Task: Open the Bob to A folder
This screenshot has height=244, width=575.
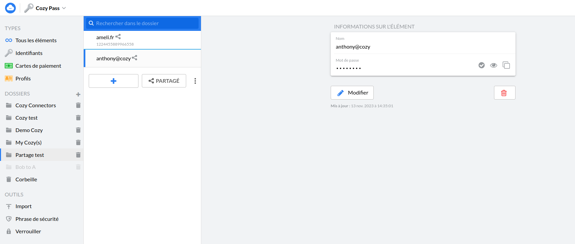Action: click(26, 167)
